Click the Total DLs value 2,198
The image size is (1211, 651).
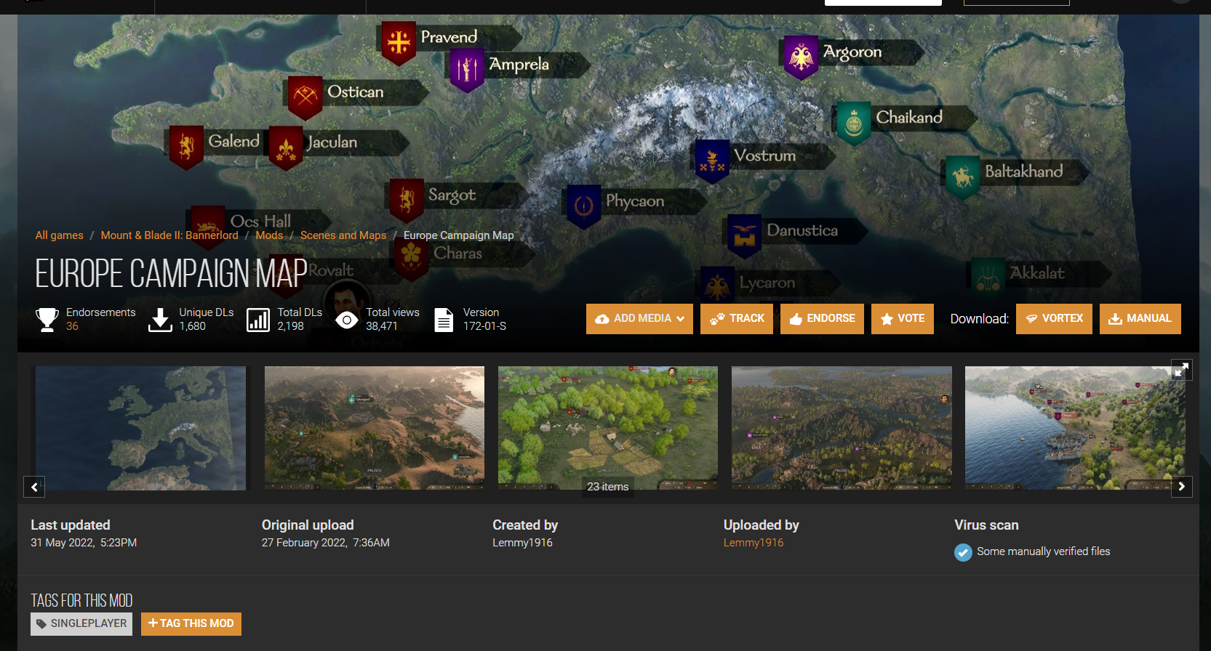point(290,326)
